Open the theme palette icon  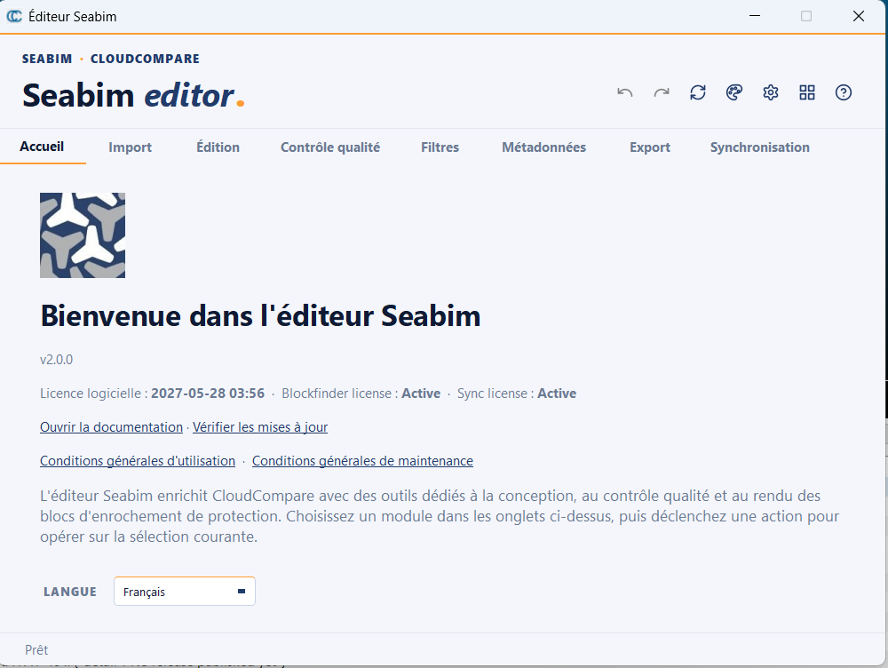pos(734,92)
